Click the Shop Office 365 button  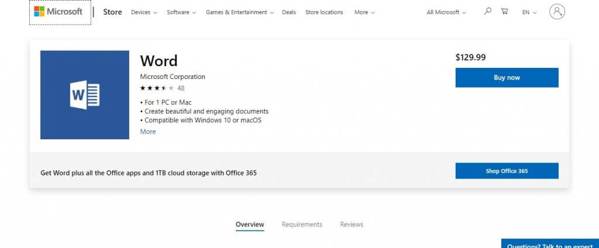507,171
